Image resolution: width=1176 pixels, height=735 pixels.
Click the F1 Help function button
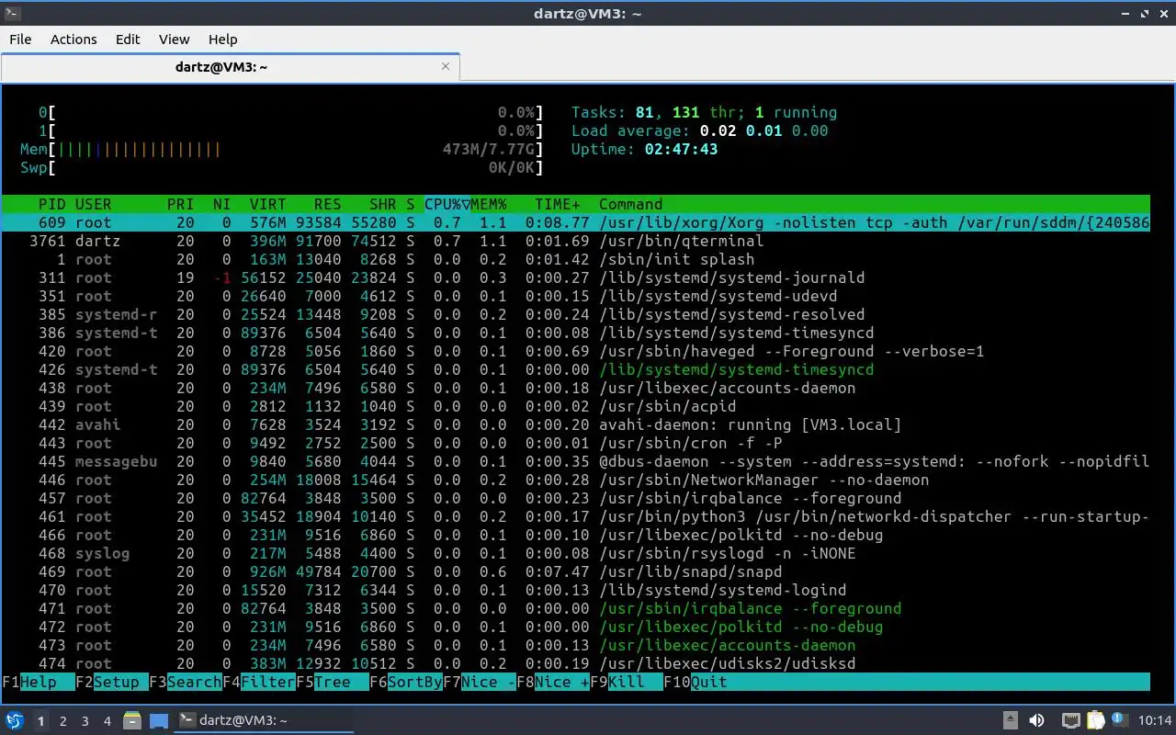(38, 682)
